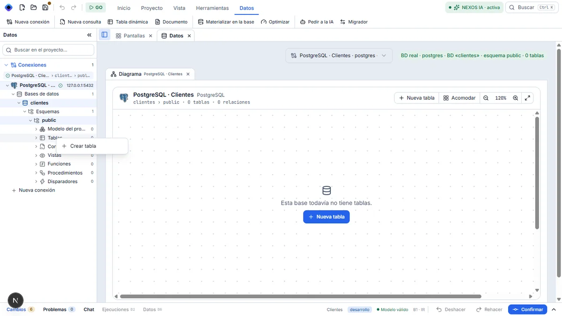Open the Proyecto ribbon tab

pos(152,8)
